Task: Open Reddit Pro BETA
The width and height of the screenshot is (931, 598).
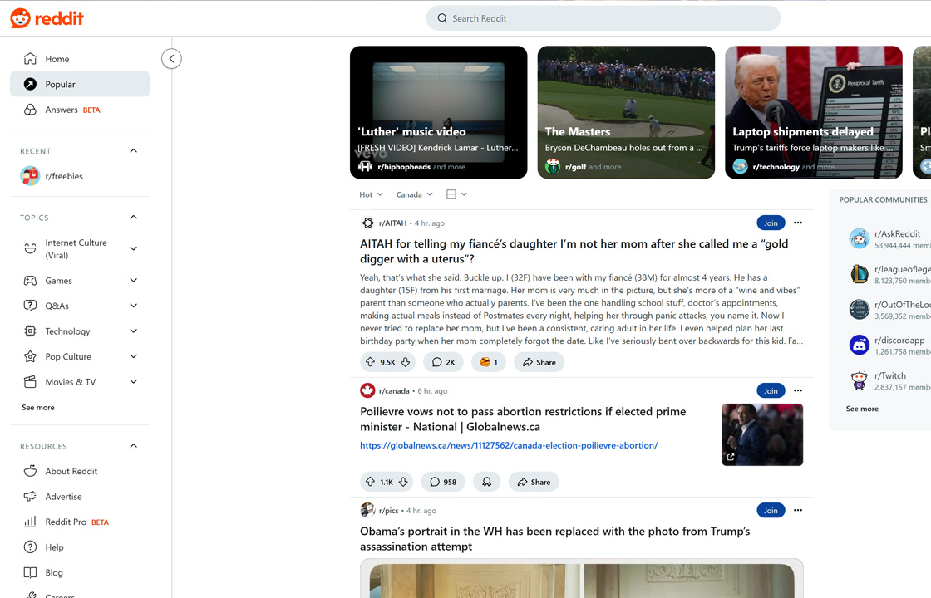Action: tap(80, 522)
